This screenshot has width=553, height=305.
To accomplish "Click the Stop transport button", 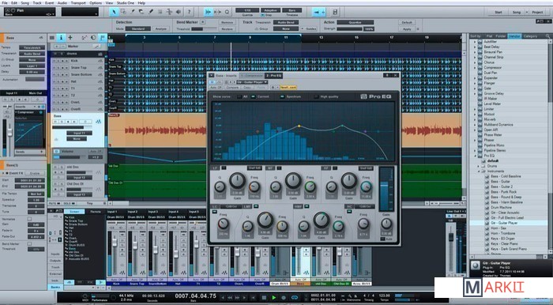I will 264,298.
